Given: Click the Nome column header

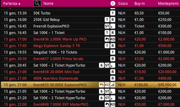Looking at the screenshot, I should click(x=48, y=4).
